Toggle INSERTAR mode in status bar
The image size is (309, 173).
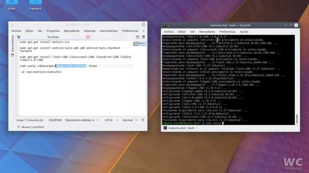coord(56,120)
